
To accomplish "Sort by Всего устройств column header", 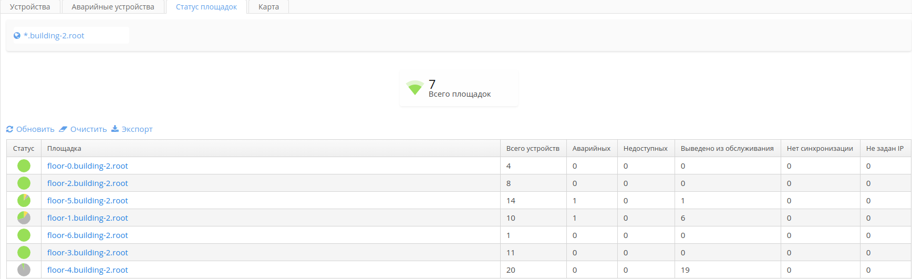I will pyautogui.click(x=533, y=149).
